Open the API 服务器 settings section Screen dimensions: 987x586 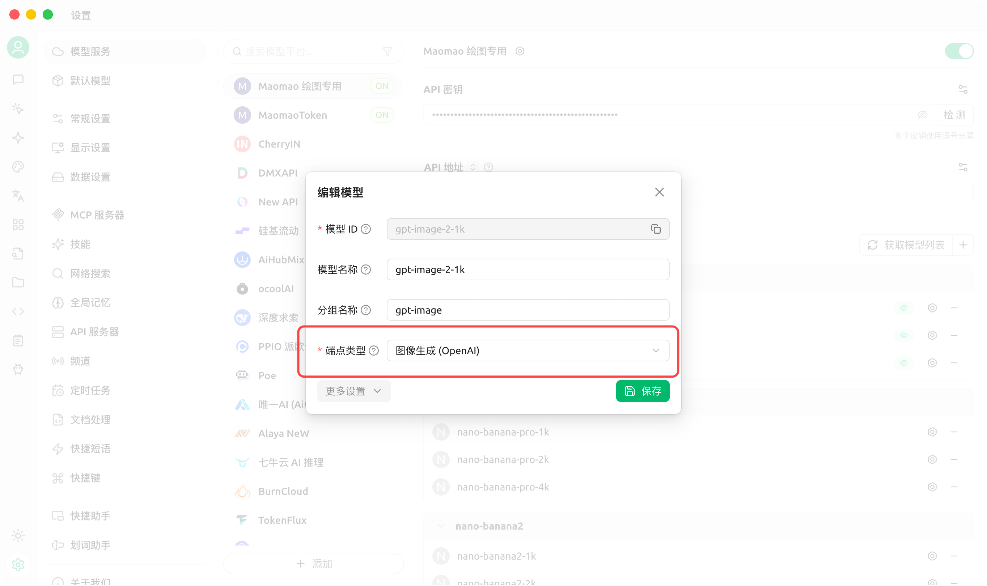coord(124,332)
